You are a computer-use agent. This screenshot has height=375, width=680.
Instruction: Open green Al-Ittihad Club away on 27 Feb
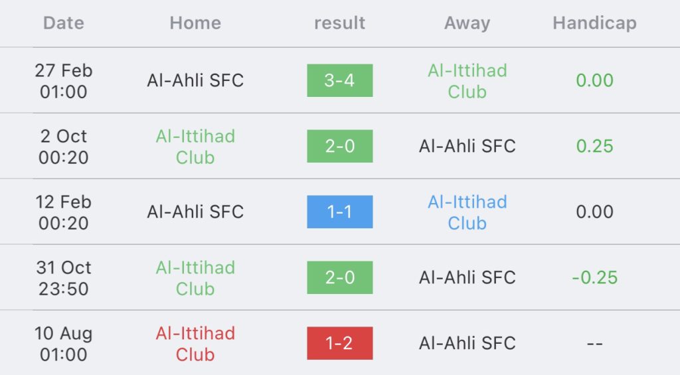(467, 80)
